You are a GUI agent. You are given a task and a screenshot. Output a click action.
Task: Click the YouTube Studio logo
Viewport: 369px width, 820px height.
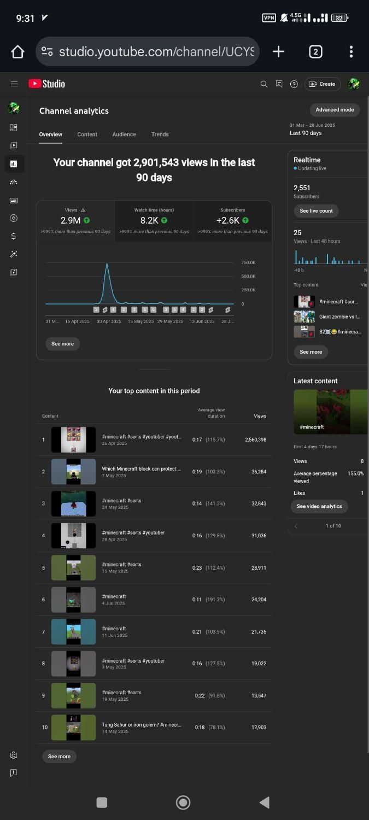click(47, 84)
